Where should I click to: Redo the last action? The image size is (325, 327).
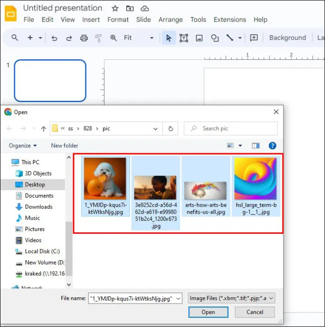[x=69, y=38]
